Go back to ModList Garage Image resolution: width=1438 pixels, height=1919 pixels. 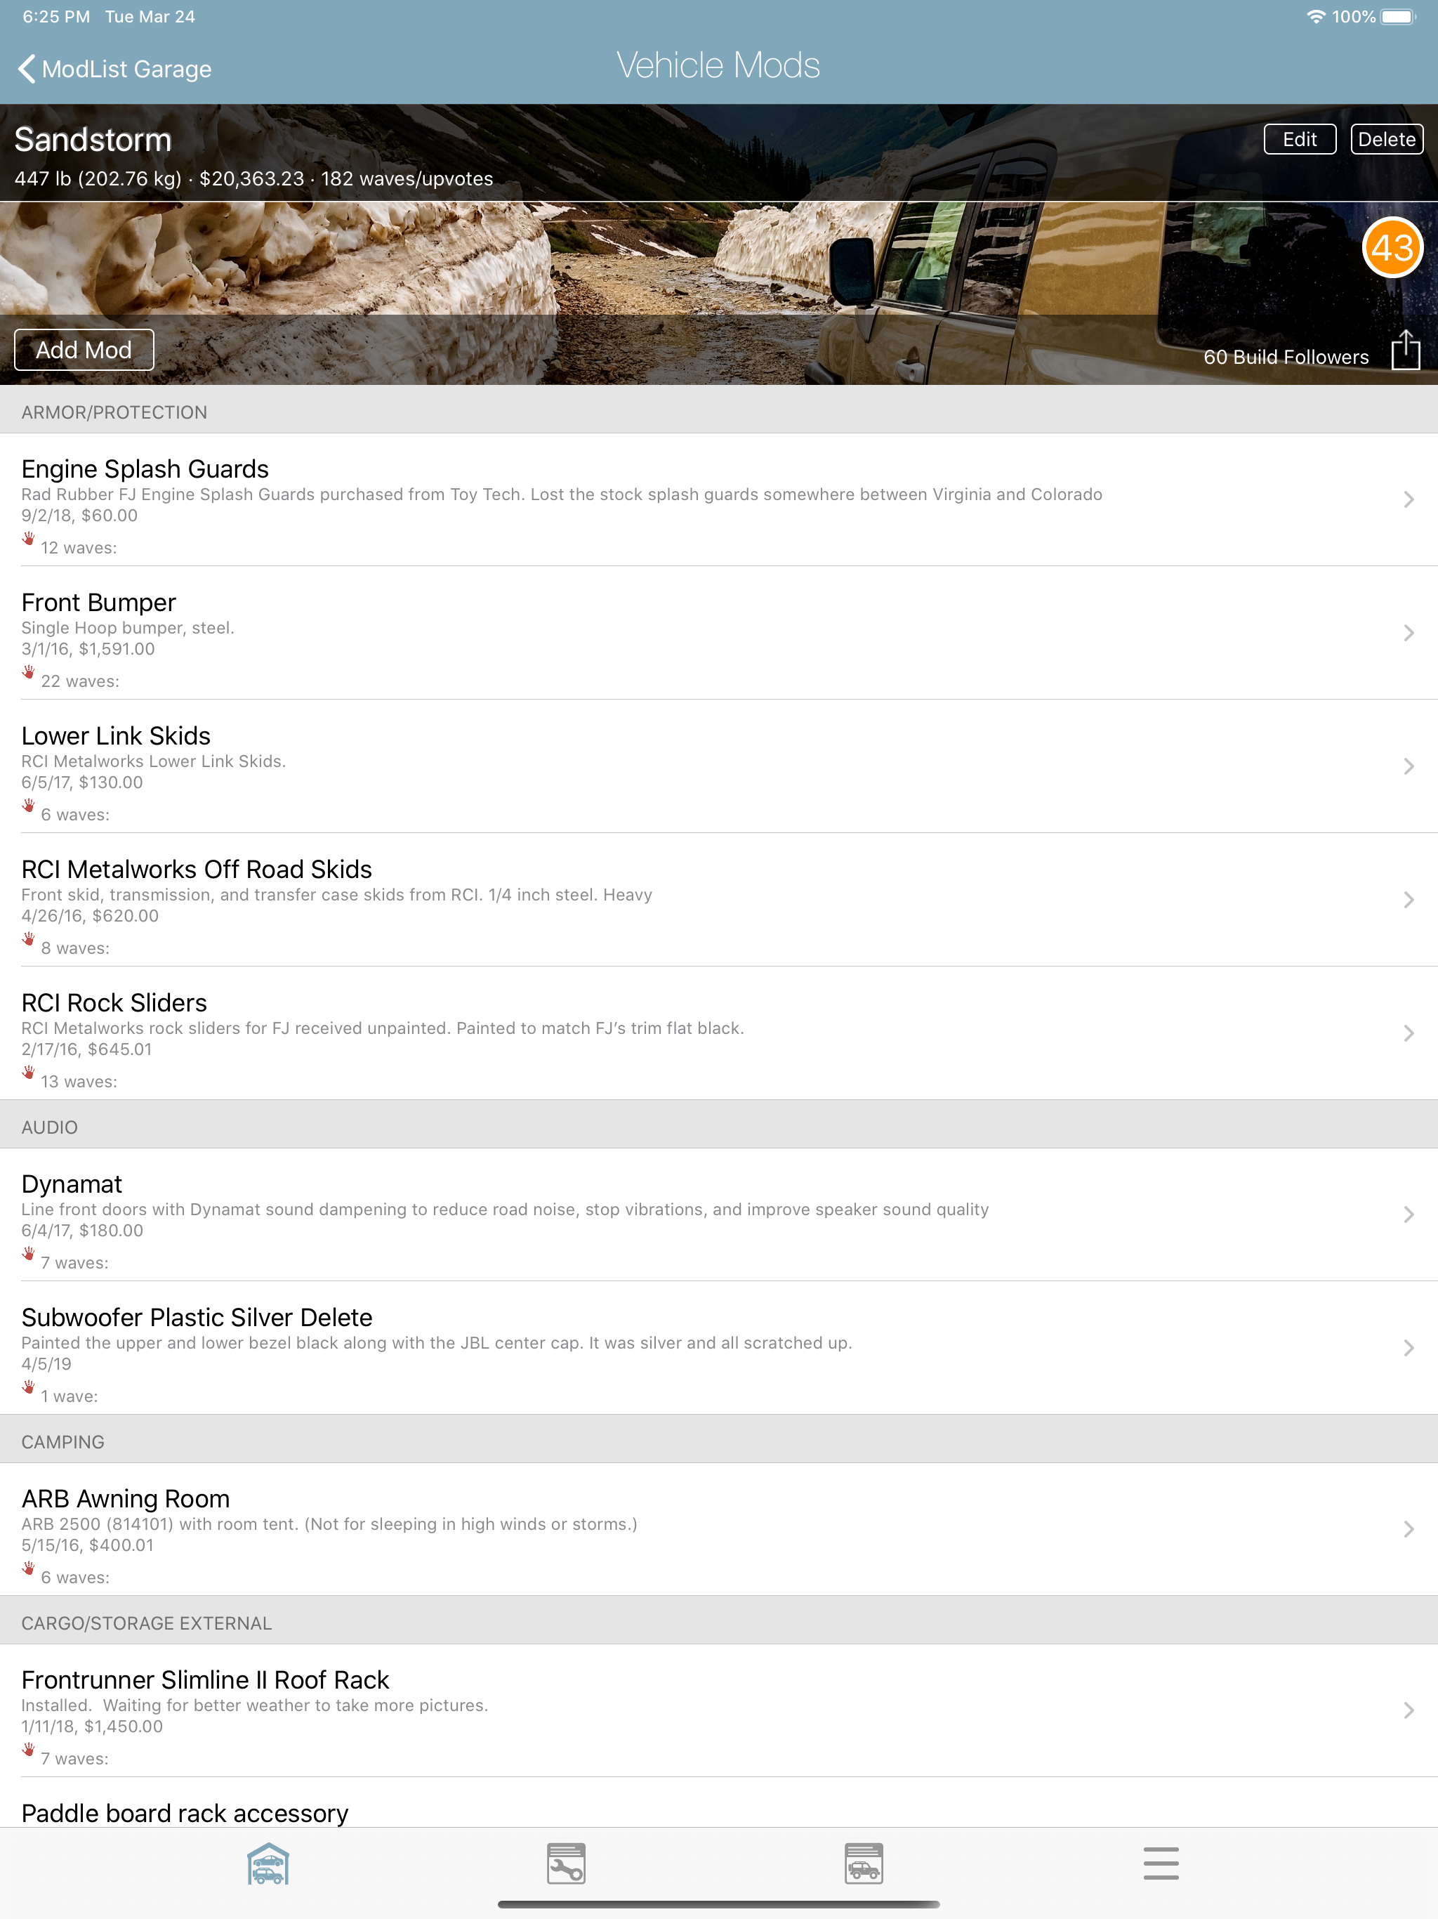pyautogui.click(x=114, y=70)
